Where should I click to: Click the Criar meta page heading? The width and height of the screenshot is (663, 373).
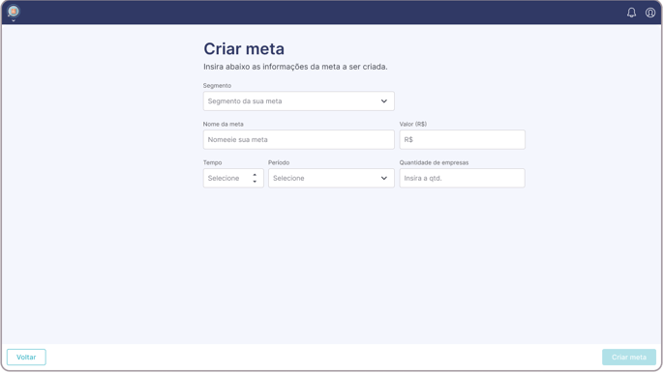coord(244,49)
